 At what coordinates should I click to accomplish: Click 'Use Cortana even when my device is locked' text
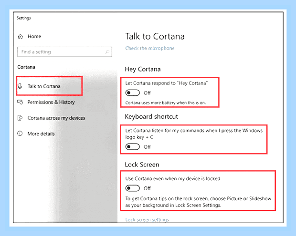(173, 178)
